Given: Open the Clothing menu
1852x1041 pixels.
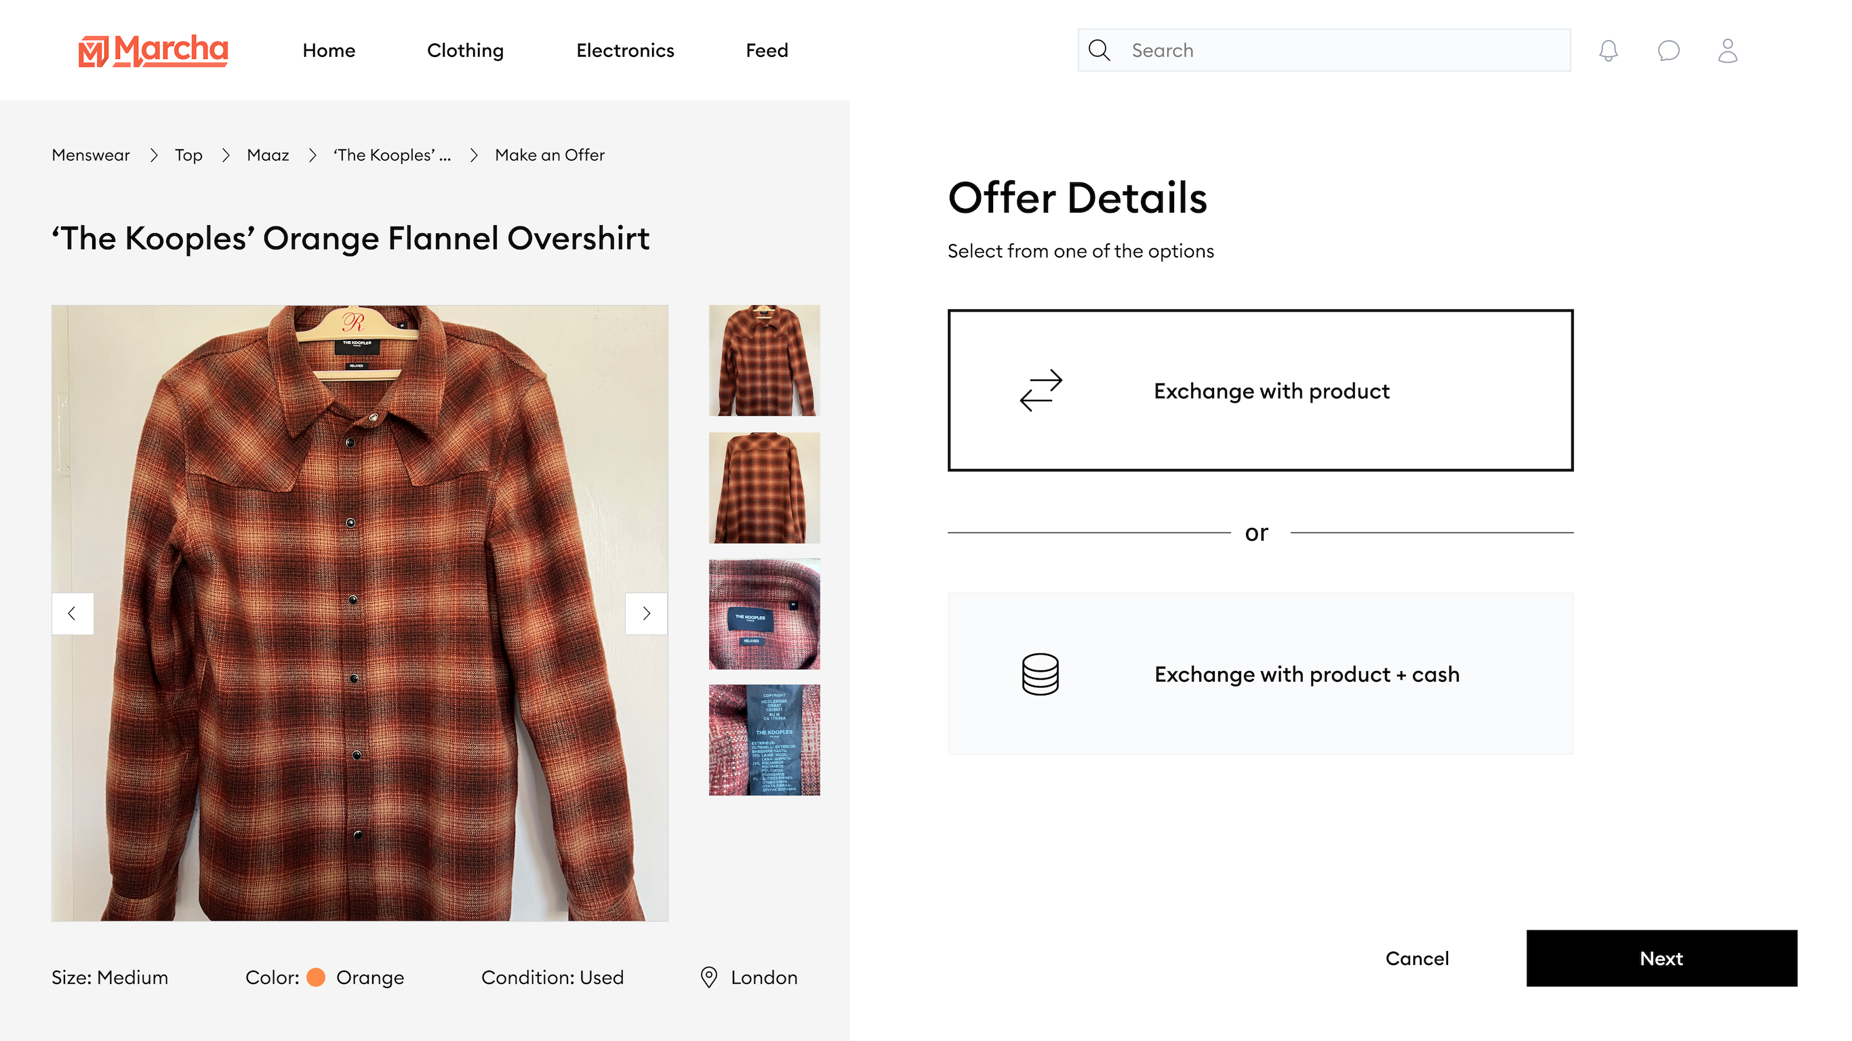Looking at the screenshot, I should (x=465, y=50).
